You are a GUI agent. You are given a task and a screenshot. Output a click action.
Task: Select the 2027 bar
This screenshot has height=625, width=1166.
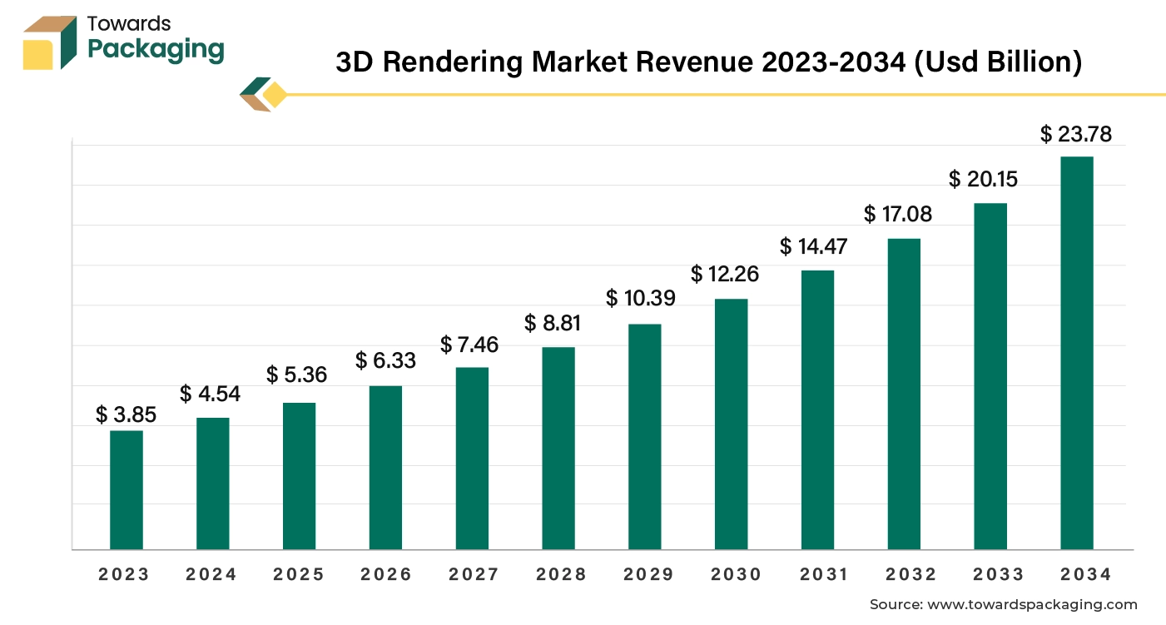tap(472, 459)
